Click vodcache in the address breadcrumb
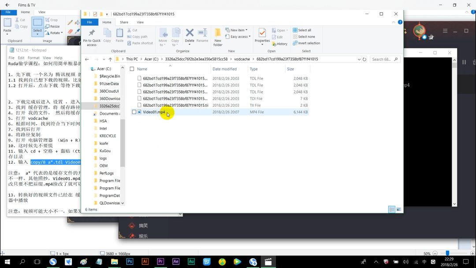The width and height of the screenshot is (476, 268). (x=242, y=59)
